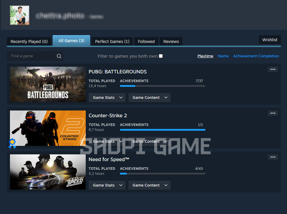Open the Need for Speed three-dot options menu
This screenshot has height=214, width=287.
[x=273, y=157]
